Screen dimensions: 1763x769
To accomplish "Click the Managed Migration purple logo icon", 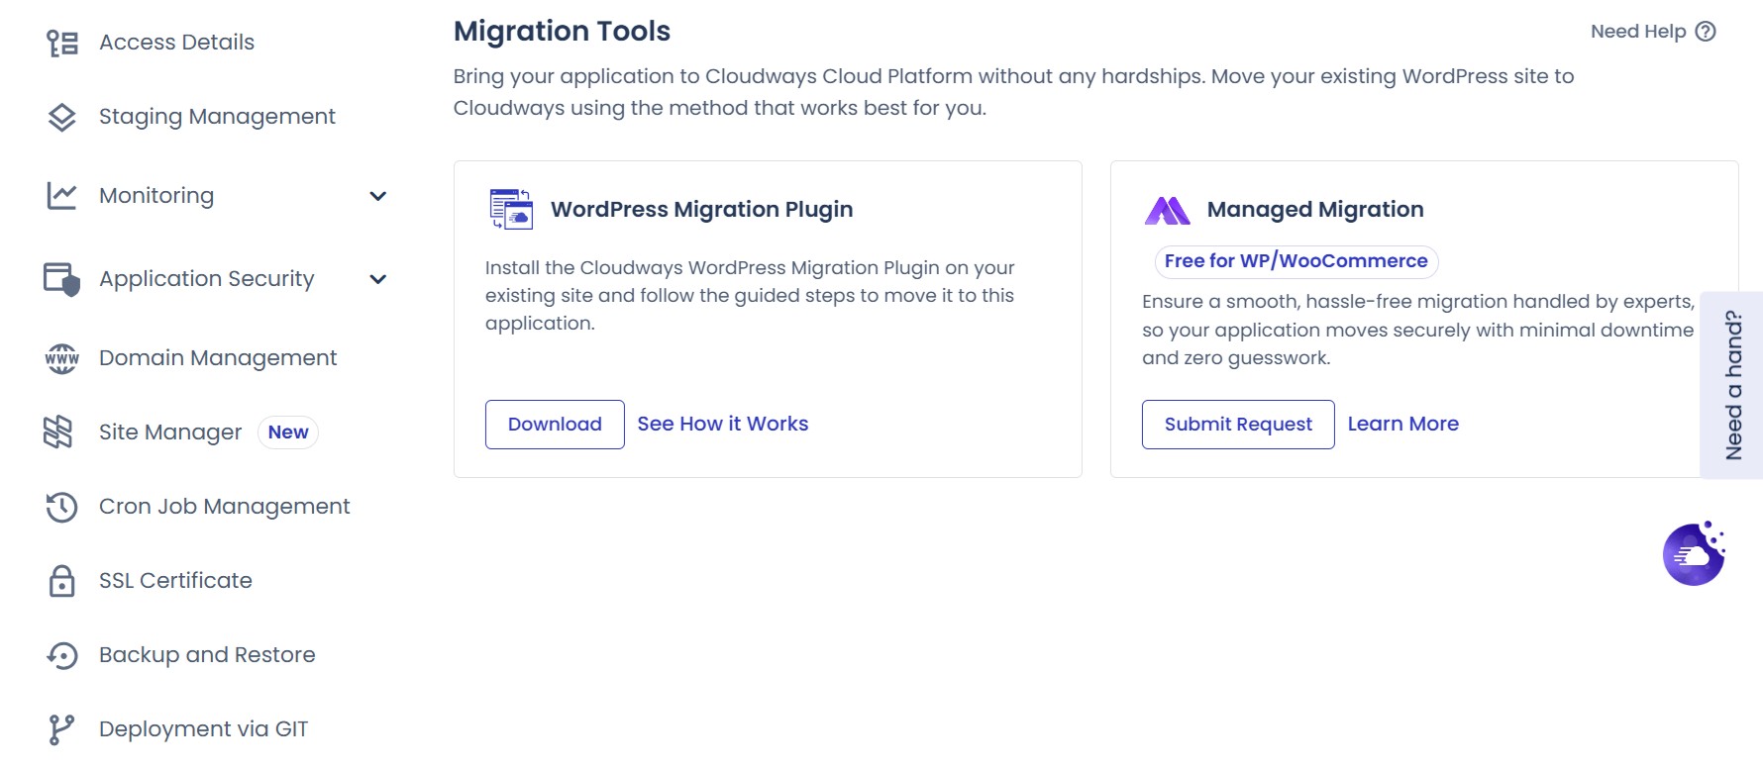I will pos(1167,210).
